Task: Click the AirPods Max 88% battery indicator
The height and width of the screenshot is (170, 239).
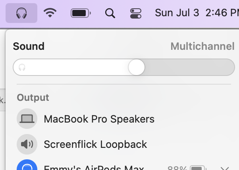Action: (186, 168)
